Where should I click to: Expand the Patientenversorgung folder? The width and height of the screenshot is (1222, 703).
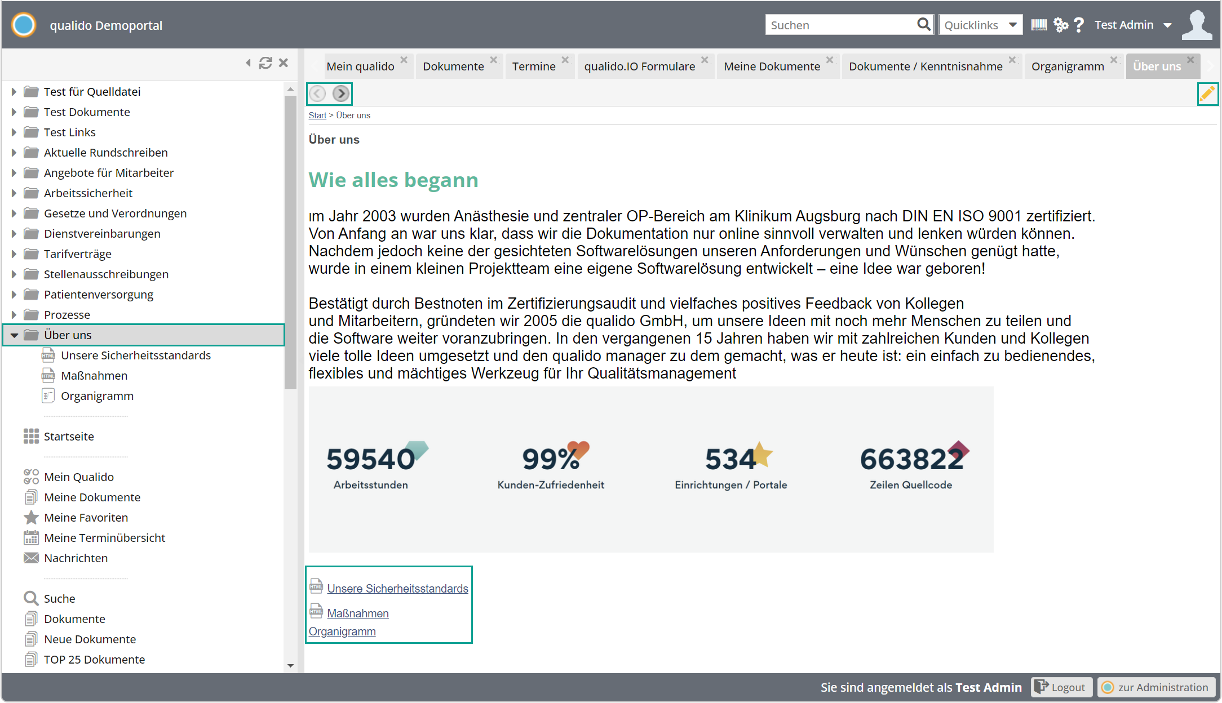point(14,295)
